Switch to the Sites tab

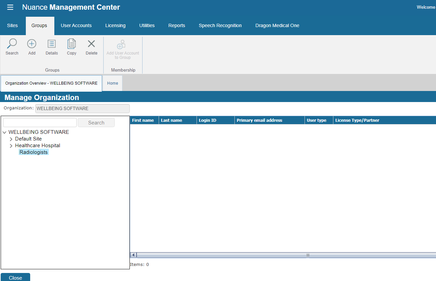pos(12,25)
